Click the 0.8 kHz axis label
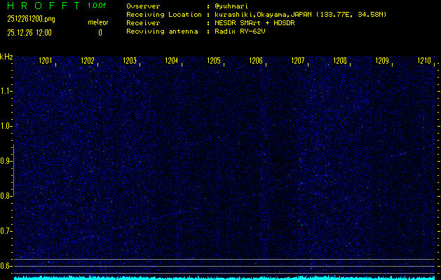Image resolution: width=441 pixels, height=280 pixels. (x=6, y=196)
